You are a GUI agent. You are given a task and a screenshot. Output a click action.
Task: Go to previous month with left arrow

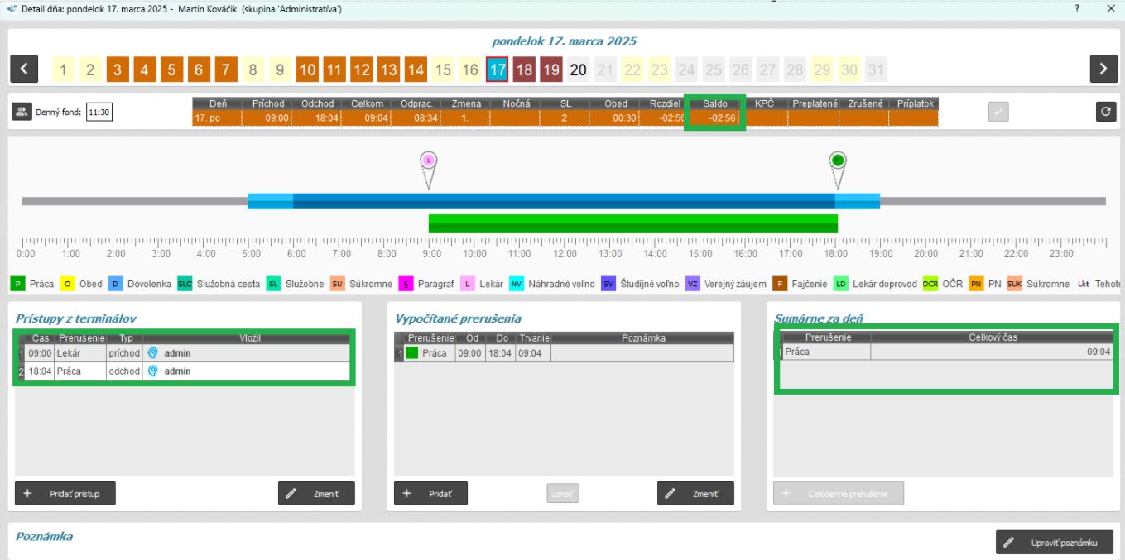(23, 69)
